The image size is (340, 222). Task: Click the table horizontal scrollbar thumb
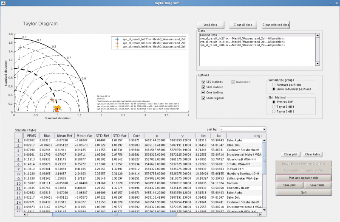(x=114, y=214)
